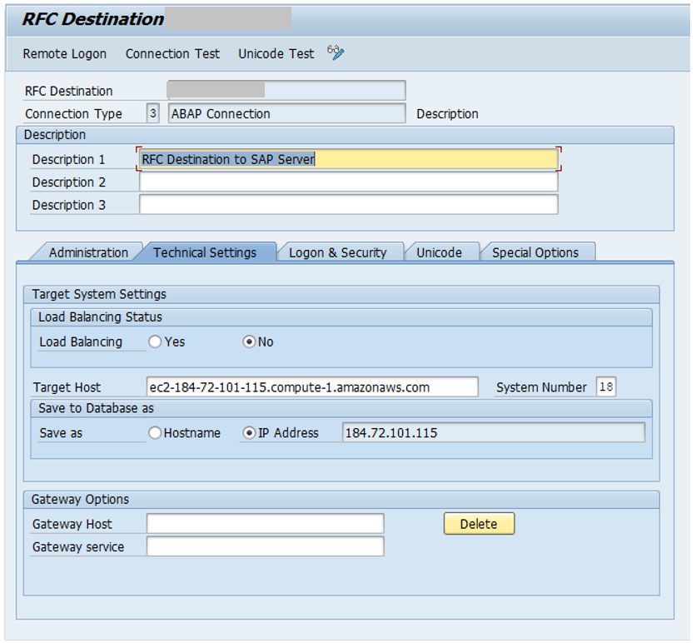The image size is (696, 643).
Task: Open the Administration tab
Action: click(87, 252)
